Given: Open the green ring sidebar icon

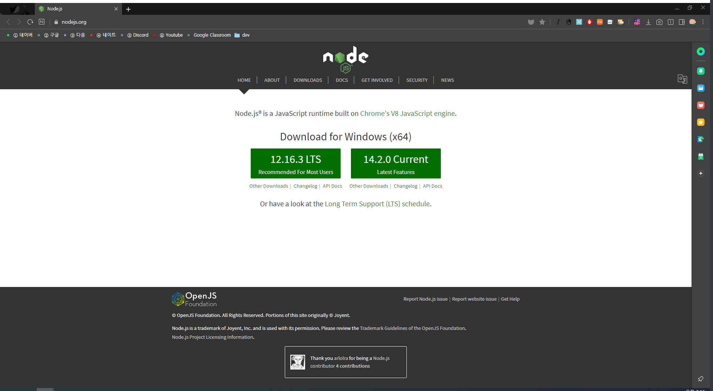Looking at the screenshot, I should [701, 51].
